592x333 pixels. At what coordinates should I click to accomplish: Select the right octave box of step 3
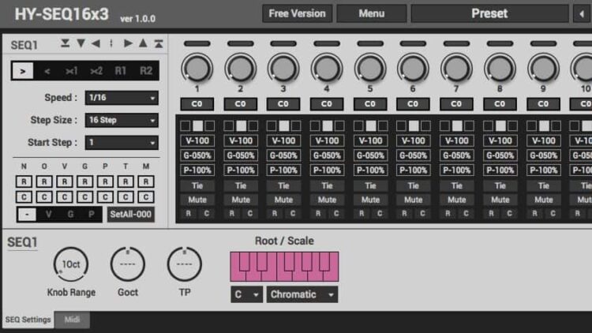tap(296, 125)
